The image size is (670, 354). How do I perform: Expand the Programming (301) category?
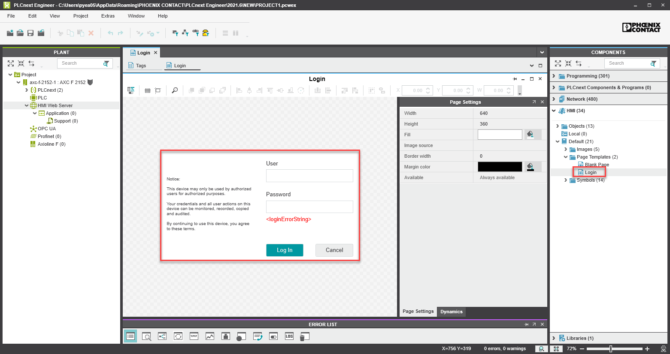[x=554, y=76]
